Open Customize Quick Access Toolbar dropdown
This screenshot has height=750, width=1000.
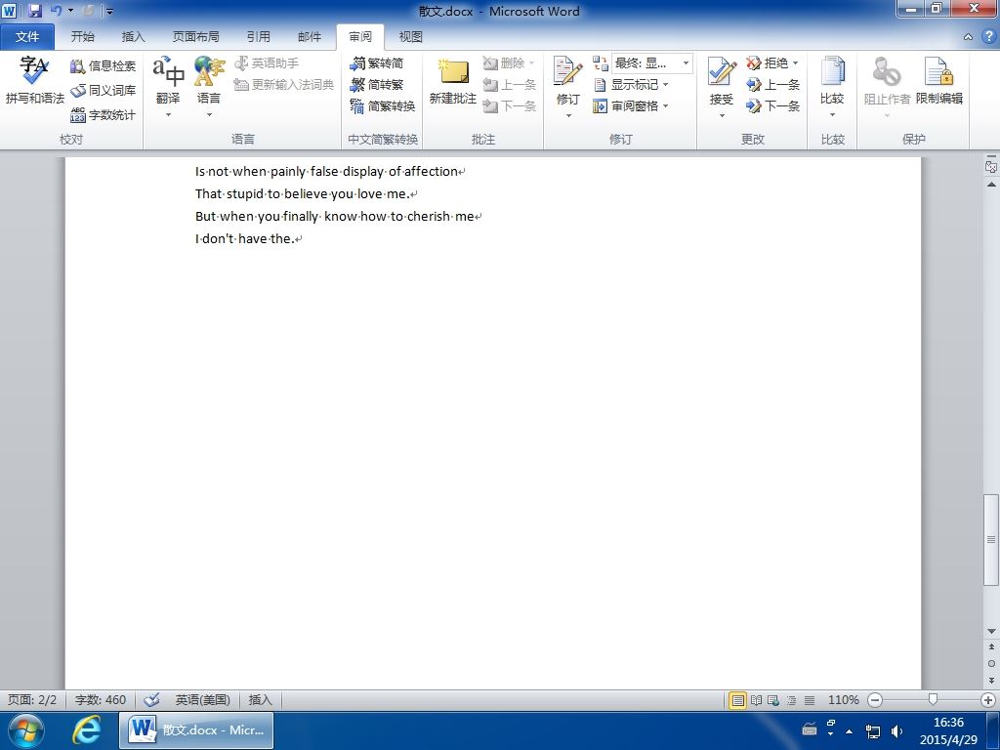tap(109, 12)
